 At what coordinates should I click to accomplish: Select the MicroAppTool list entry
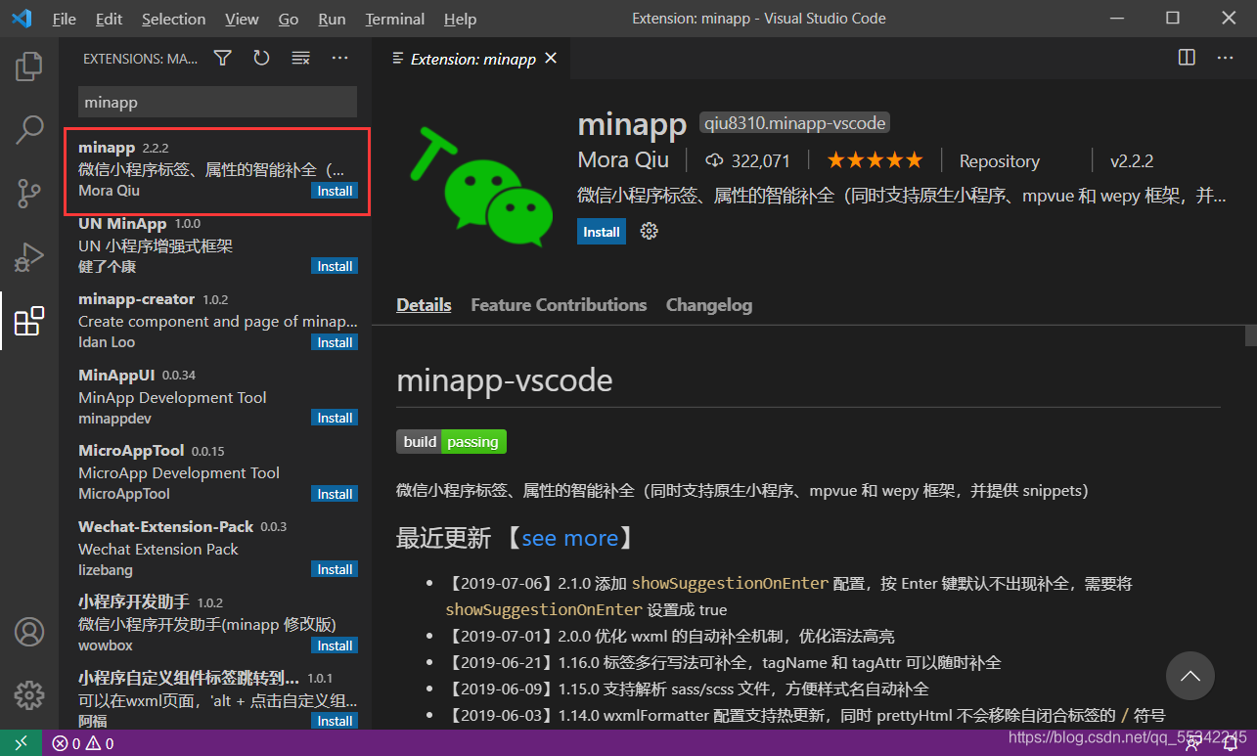pyautogui.click(x=217, y=472)
